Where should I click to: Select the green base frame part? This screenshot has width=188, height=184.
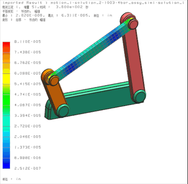pyautogui.click(x=96, y=101)
